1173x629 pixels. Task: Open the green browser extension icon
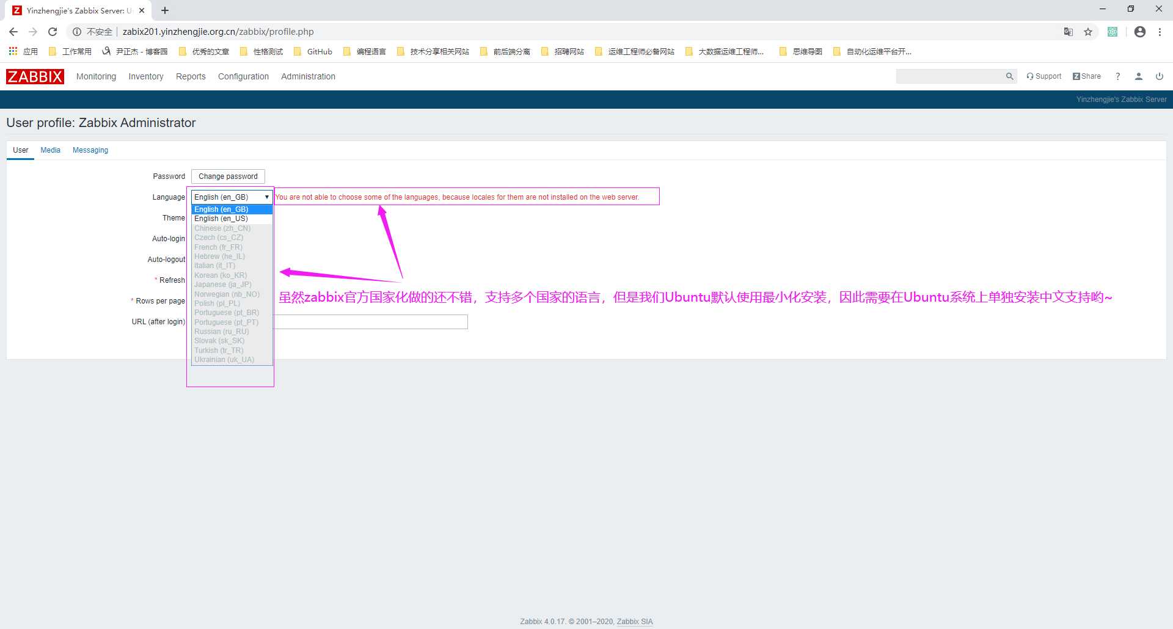1113,32
